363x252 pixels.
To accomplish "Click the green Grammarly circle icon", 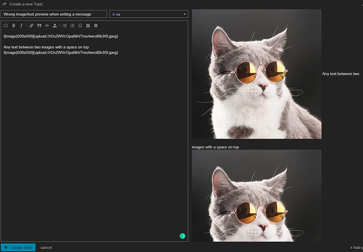I will tap(183, 236).
